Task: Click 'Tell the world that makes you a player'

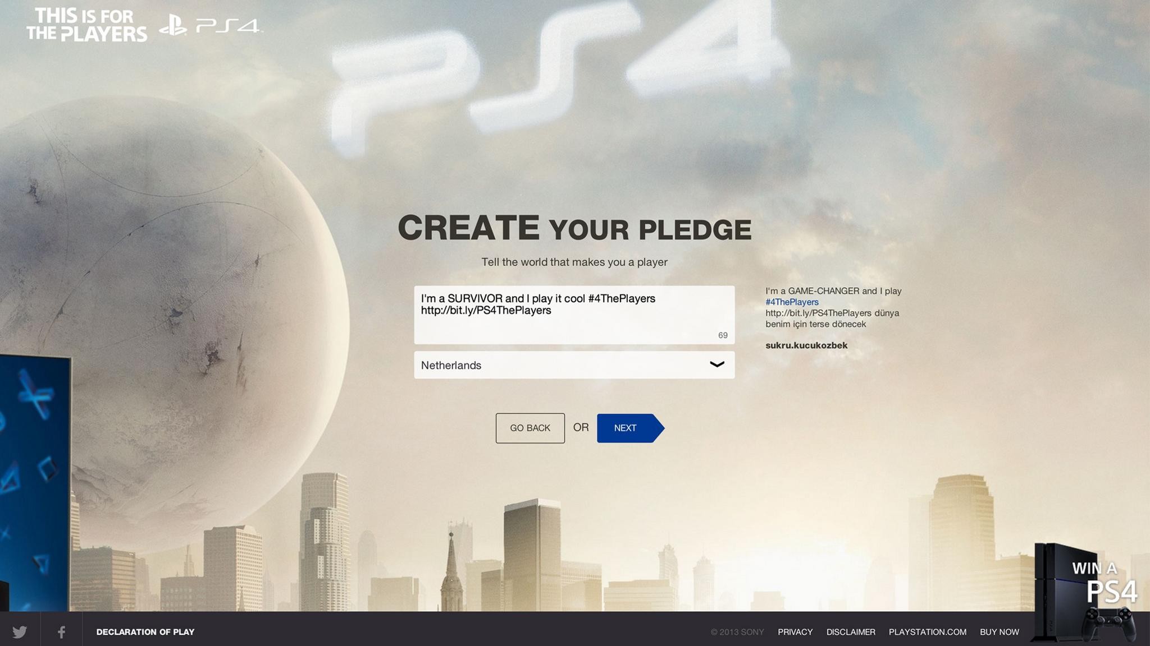Action: (x=574, y=262)
